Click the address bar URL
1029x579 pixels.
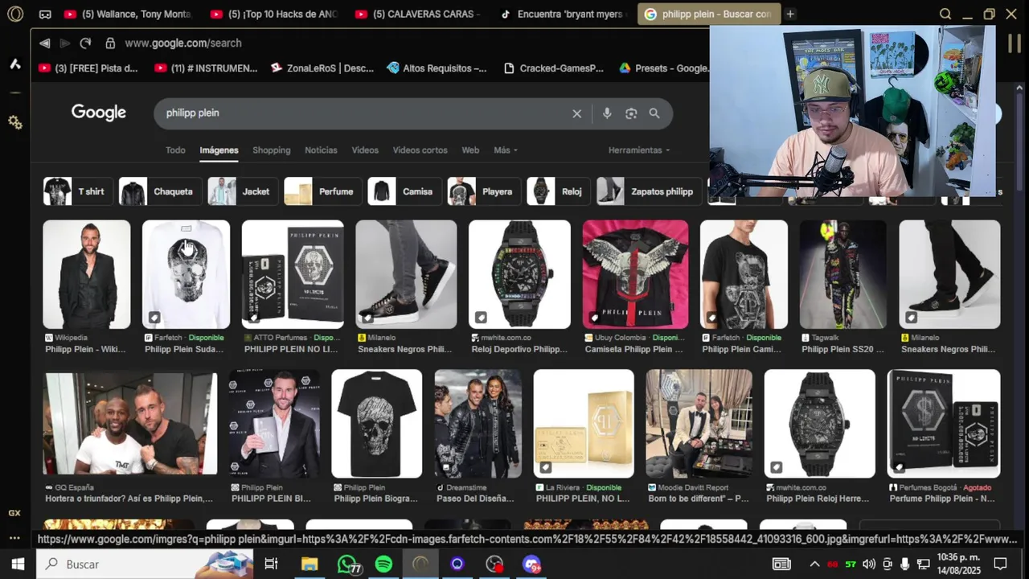(x=183, y=43)
